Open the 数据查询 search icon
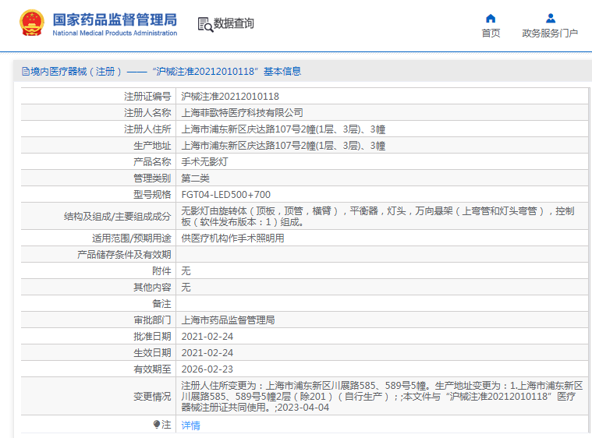592x438 pixels. tap(205, 24)
